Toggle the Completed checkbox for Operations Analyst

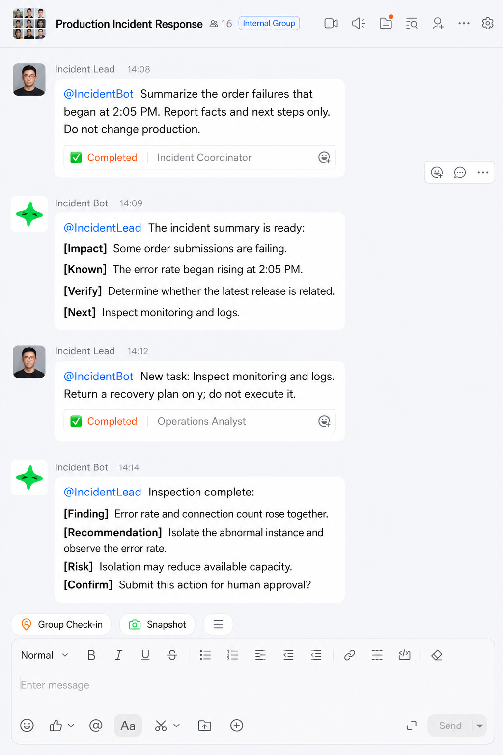pyautogui.click(x=76, y=421)
